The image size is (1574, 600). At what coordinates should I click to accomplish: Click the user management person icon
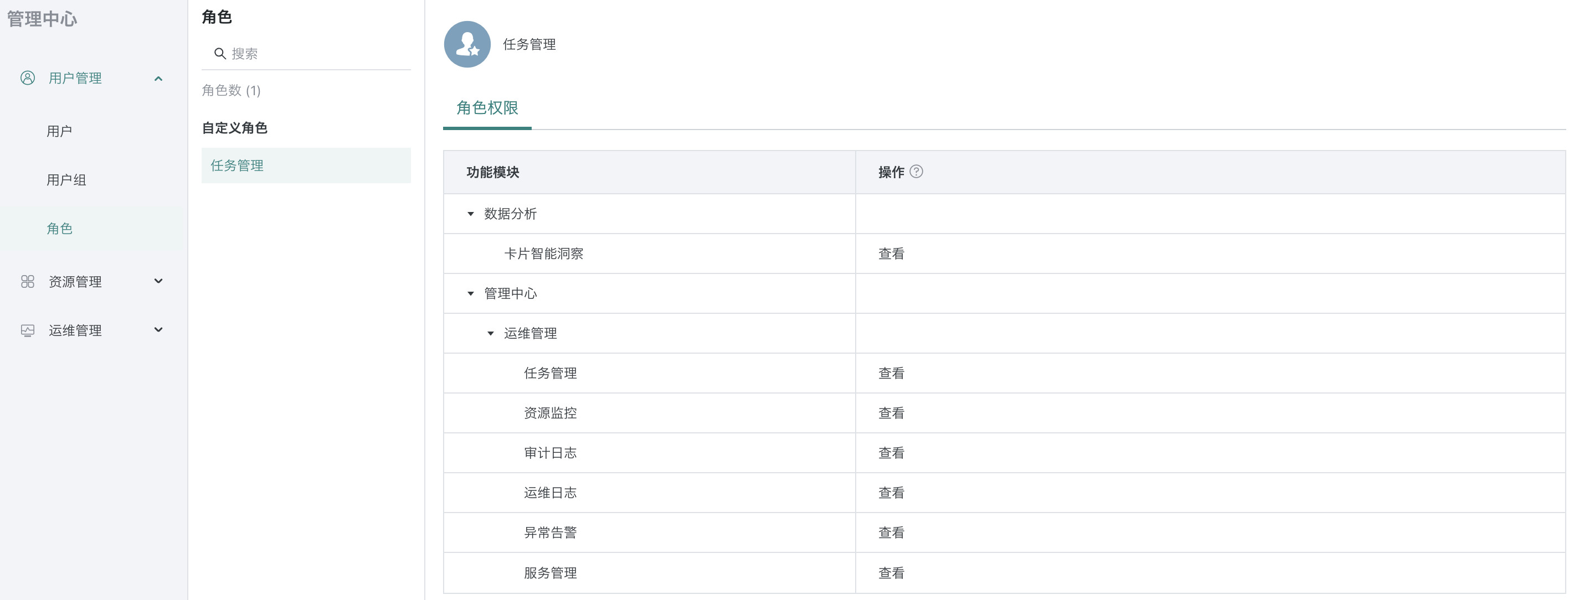(x=28, y=78)
